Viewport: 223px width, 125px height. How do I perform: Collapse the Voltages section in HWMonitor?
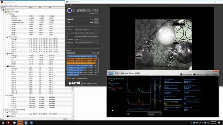(x=6, y=14)
